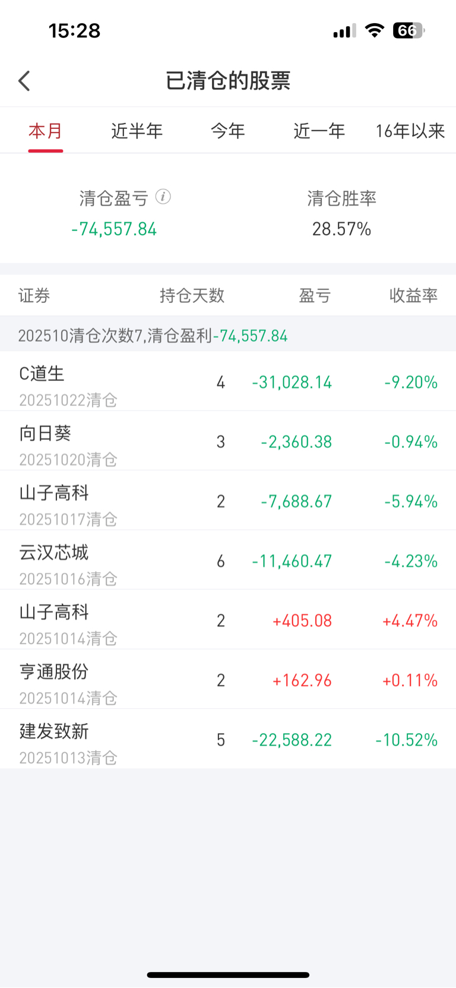The image size is (456, 988).
Task: Switch to the 今年 tab
Action: tap(228, 131)
